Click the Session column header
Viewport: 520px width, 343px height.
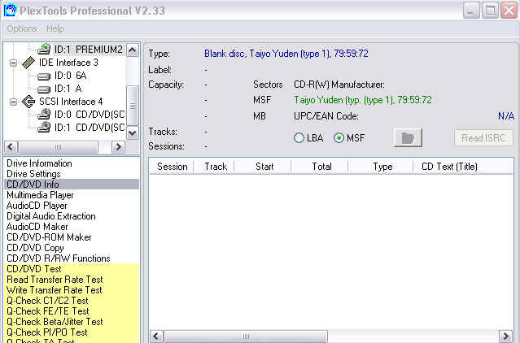pyautogui.click(x=172, y=167)
